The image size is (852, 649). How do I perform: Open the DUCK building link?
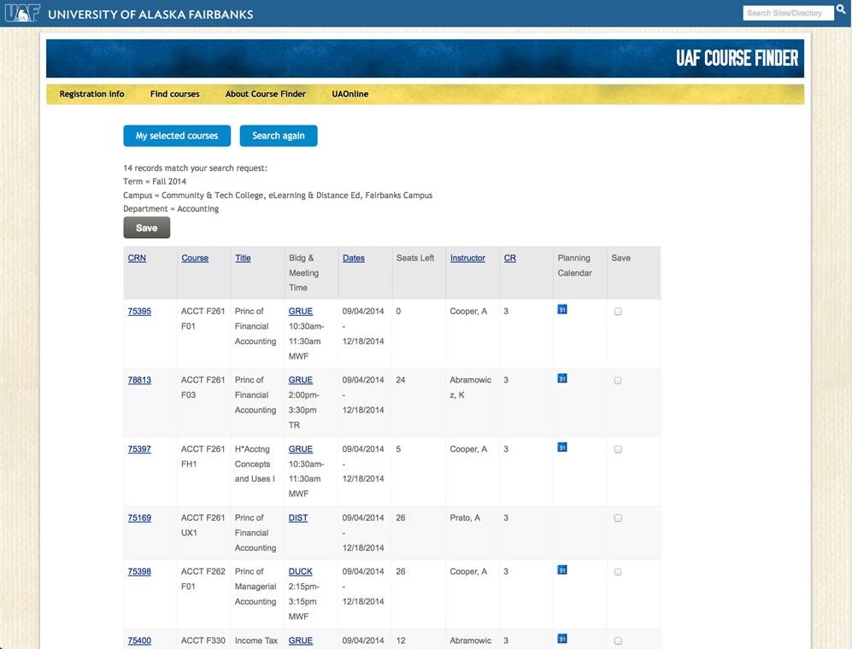pyautogui.click(x=301, y=571)
